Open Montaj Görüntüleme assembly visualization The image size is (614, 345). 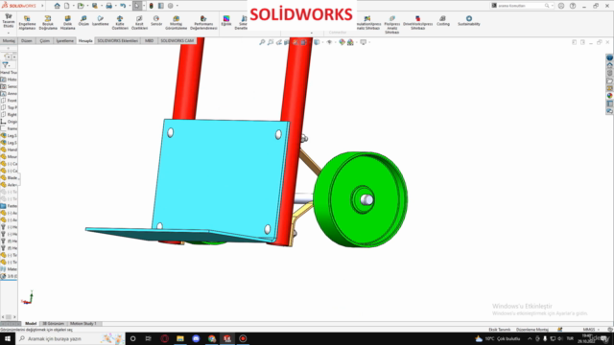tap(176, 23)
